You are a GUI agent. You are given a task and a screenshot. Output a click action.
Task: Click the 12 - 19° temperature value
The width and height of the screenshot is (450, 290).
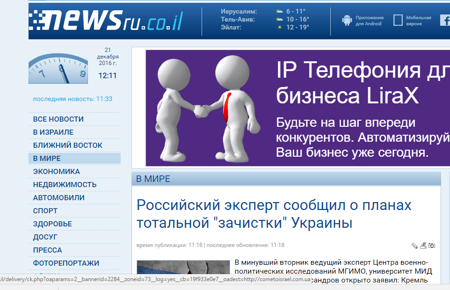click(x=298, y=27)
